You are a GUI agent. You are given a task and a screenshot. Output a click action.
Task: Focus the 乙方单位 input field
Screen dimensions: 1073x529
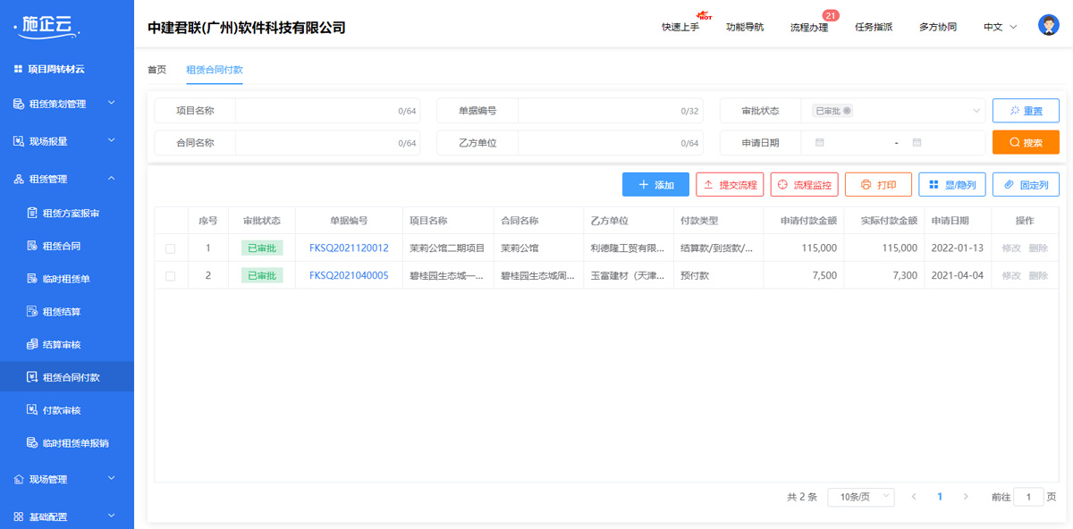pos(610,143)
